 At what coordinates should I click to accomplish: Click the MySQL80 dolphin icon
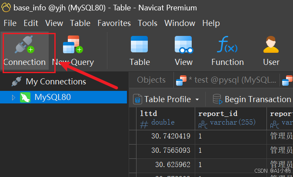(25, 97)
